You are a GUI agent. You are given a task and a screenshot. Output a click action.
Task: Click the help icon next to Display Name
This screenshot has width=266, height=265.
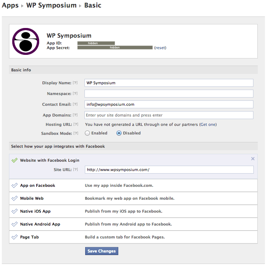tap(75, 83)
